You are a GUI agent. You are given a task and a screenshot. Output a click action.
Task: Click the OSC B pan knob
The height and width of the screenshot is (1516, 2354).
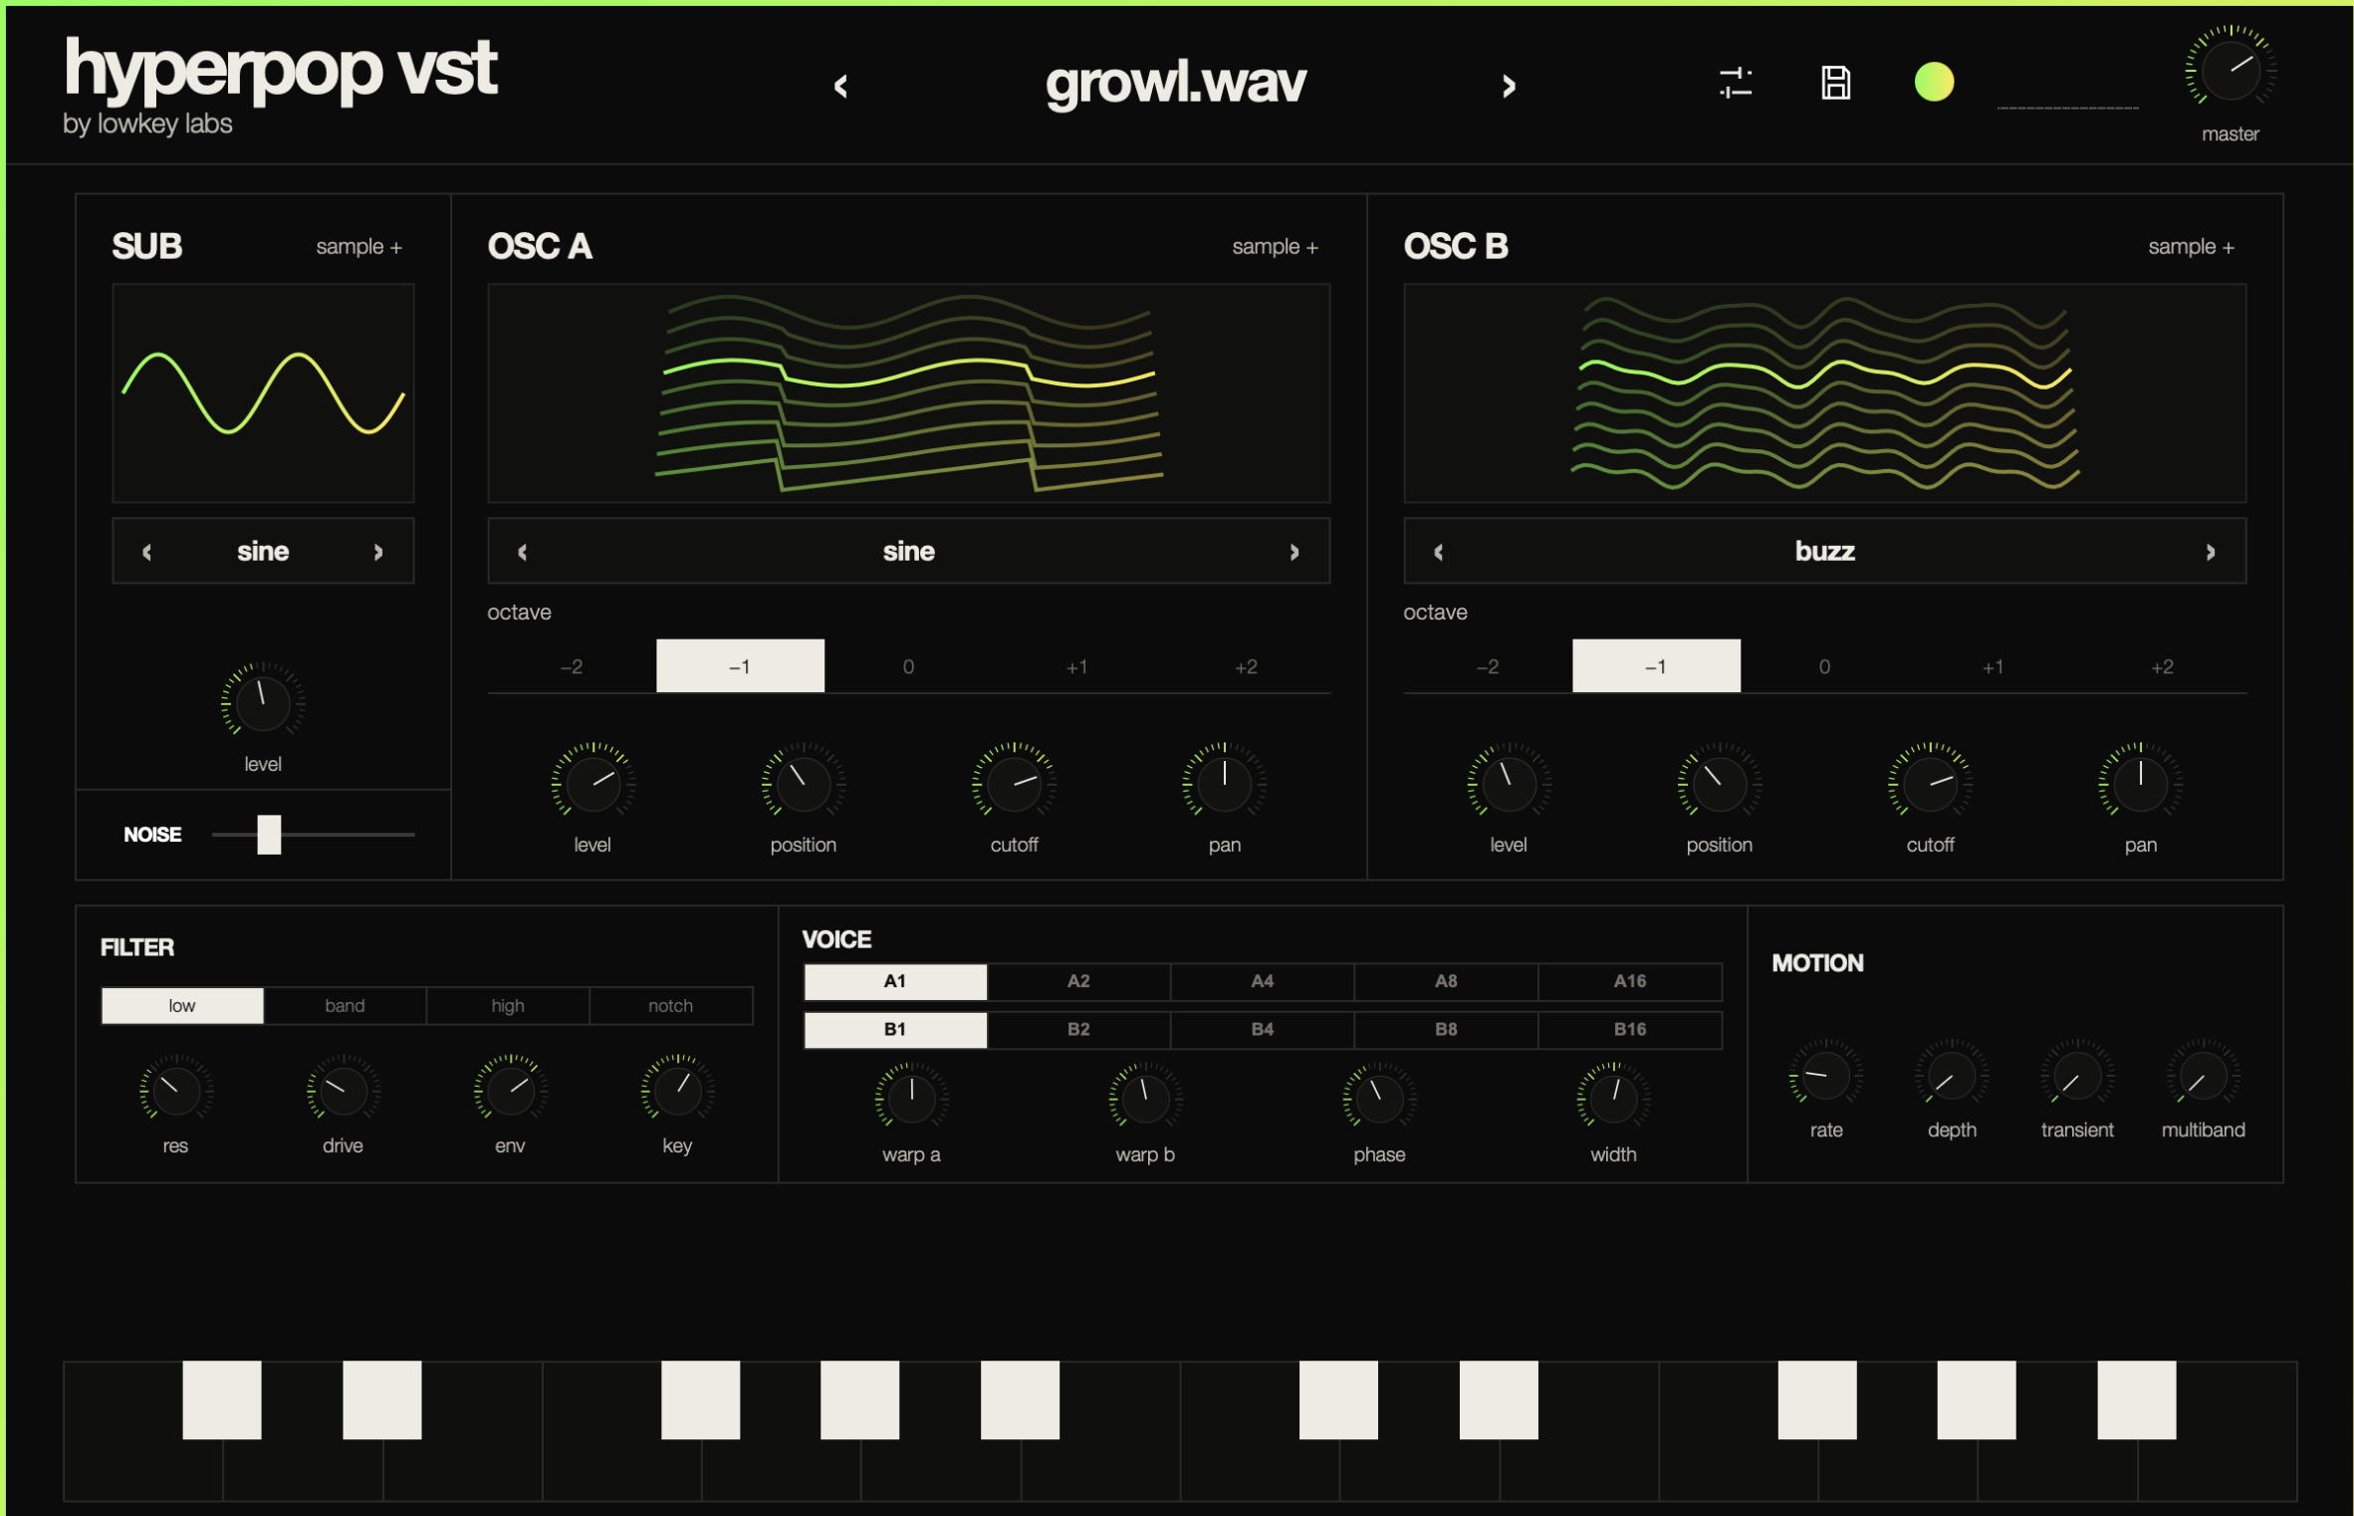[2140, 783]
